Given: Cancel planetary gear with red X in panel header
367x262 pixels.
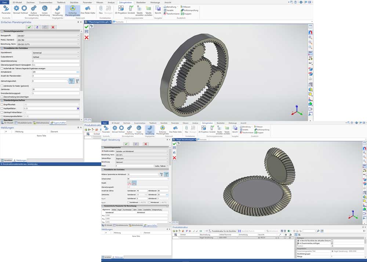Looking at the screenshot, I should click(x=53, y=27).
